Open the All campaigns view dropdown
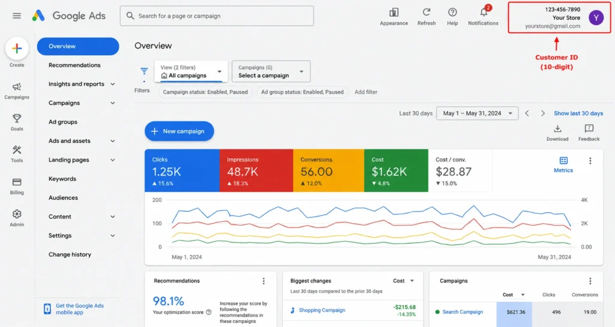 point(191,71)
